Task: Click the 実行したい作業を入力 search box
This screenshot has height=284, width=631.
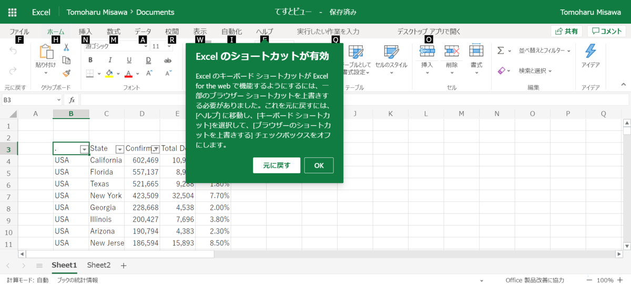Action: pyautogui.click(x=328, y=32)
